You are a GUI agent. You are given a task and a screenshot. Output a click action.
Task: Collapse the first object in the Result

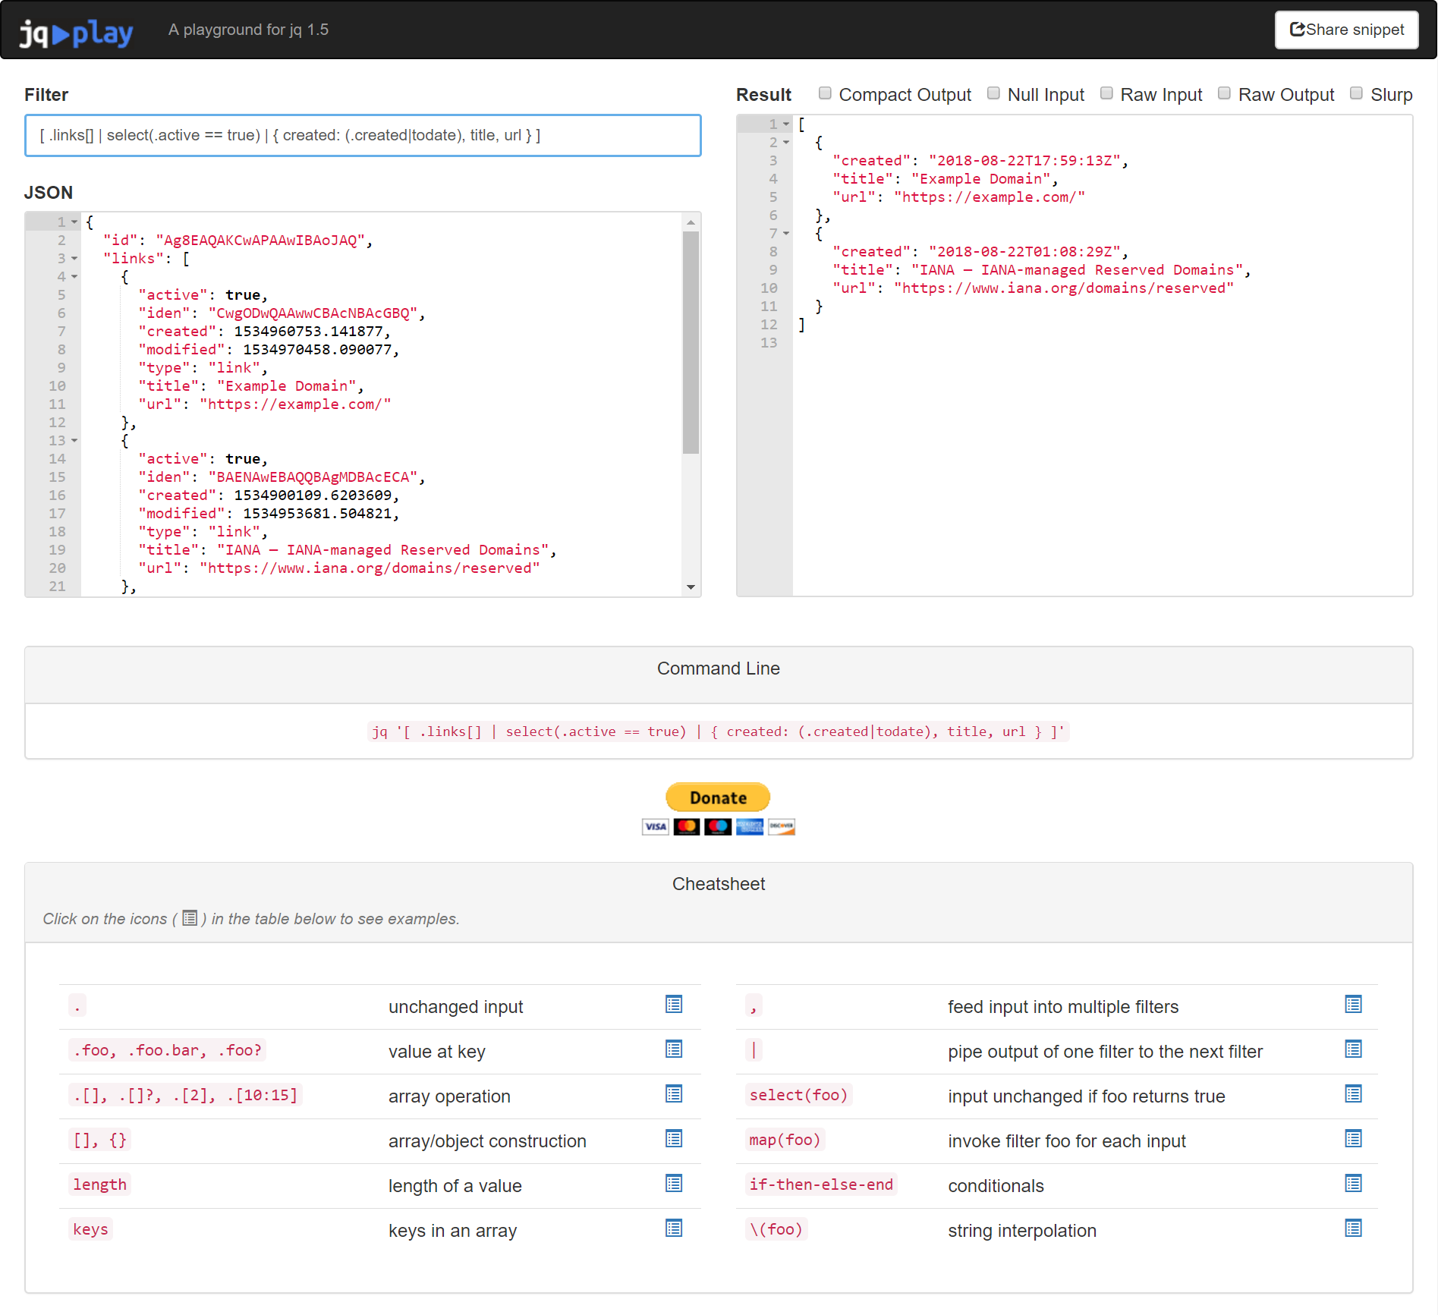(785, 142)
